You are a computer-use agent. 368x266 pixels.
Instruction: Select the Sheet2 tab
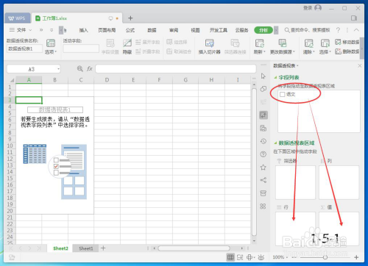(x=60, y=248)
